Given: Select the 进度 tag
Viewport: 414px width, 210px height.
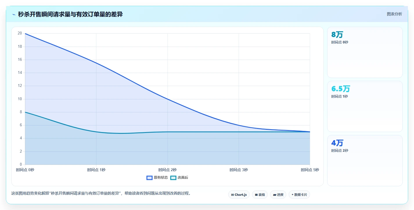Looking at the screenshot, I should pyautogui.click(x=278, y=195).
